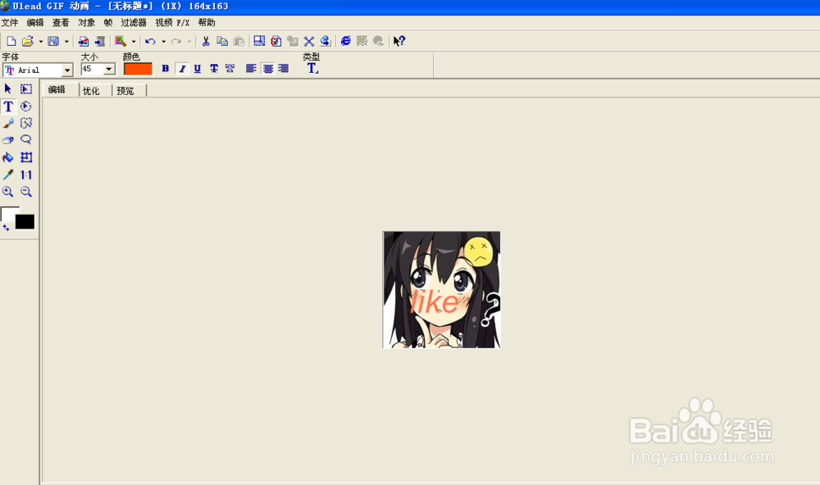The image size is (820, 485).
Task: Toggle Strikethrough text formatting
Action: tap(214, 69)
